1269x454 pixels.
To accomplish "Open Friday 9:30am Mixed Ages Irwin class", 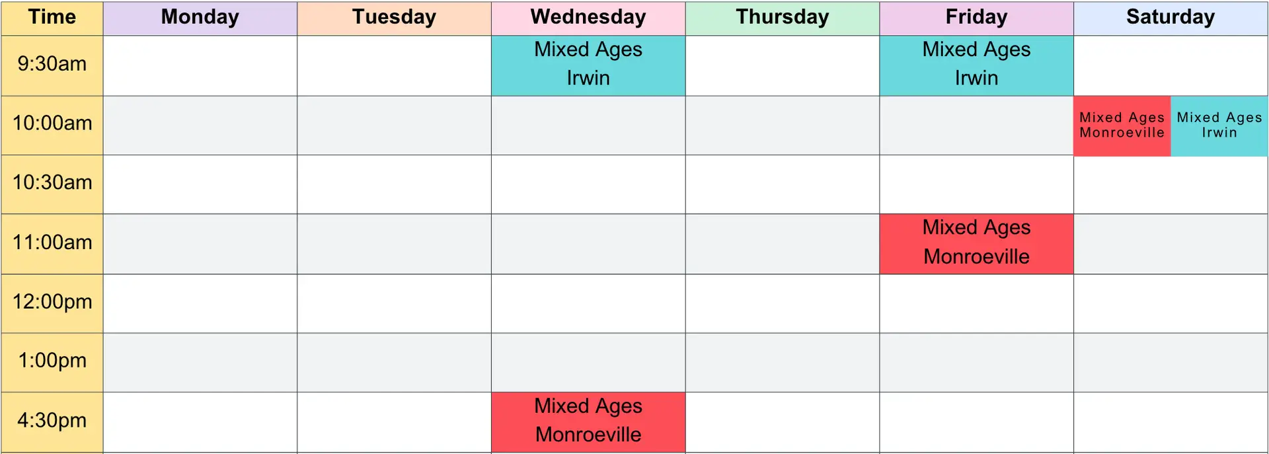I will coord(976,65).
